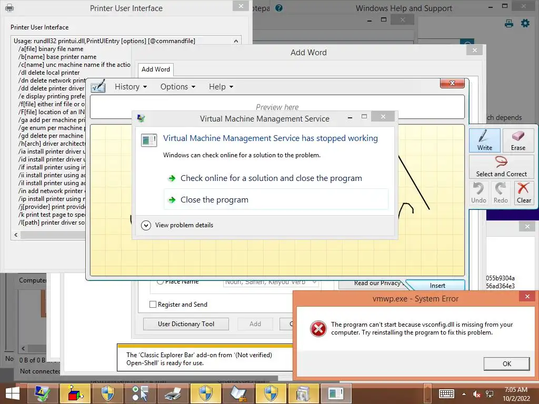Image resolution: width=539 pixels, height=404 pixels.
Task: Select the Place Name radio button
Action: tap(160, 282)
